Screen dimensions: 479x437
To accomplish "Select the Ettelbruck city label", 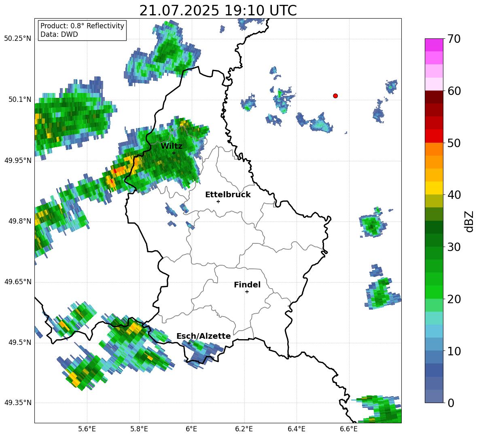I will point(228,195).
